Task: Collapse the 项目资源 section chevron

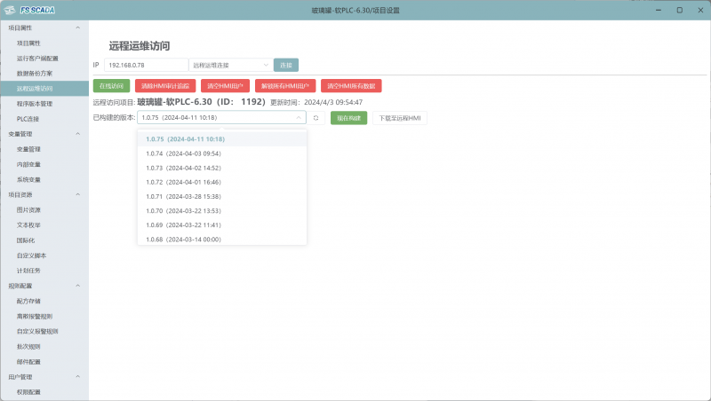Action: click(x=77, y=194)
